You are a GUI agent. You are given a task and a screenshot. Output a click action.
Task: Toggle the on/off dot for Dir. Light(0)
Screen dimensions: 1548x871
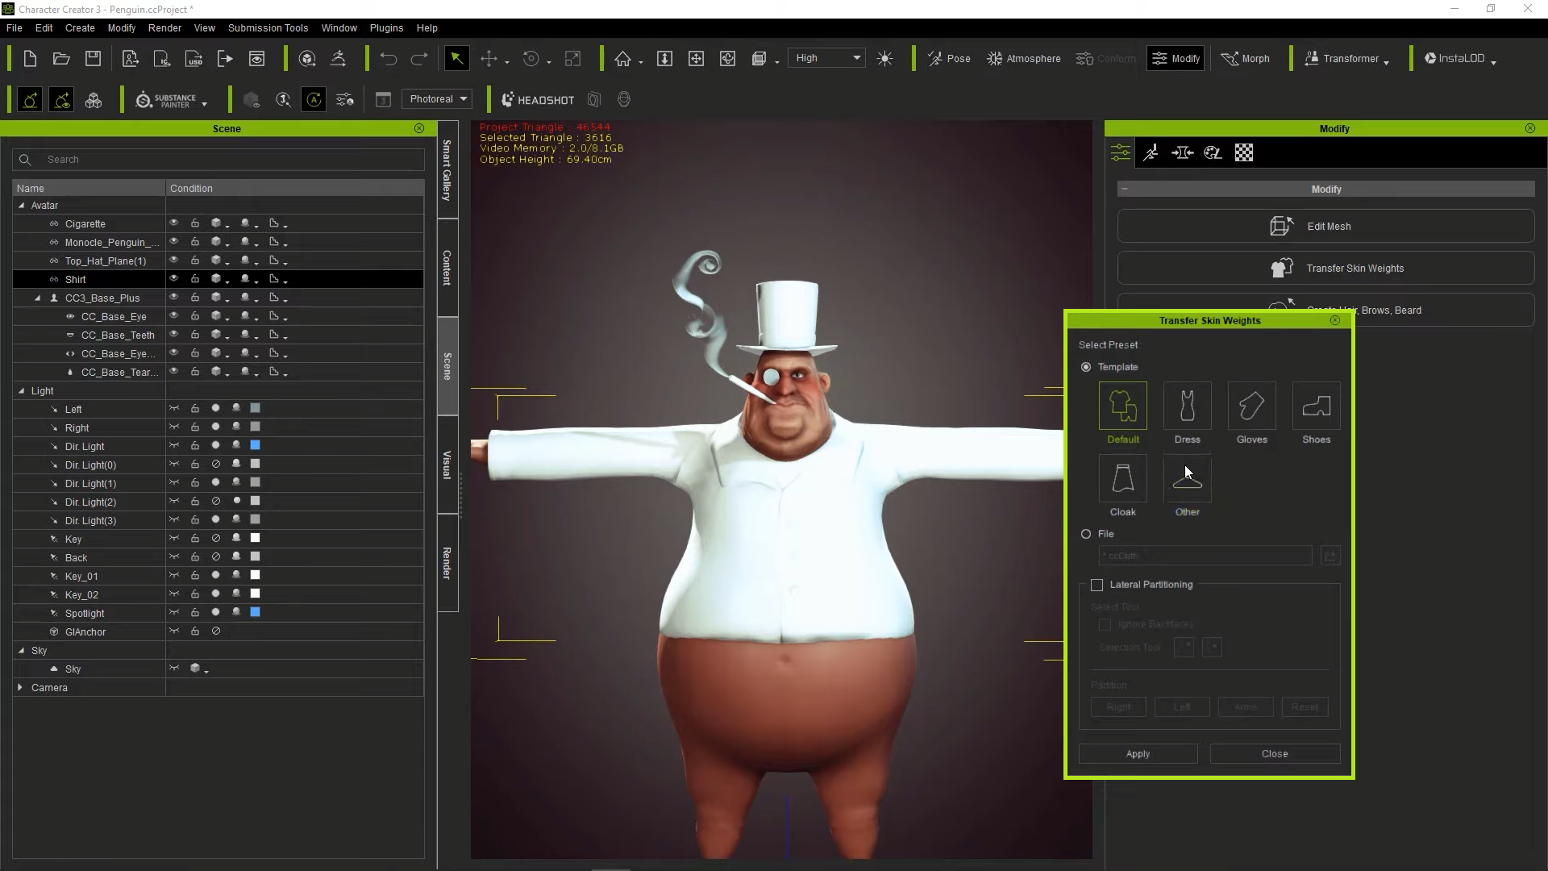(215, 465)
